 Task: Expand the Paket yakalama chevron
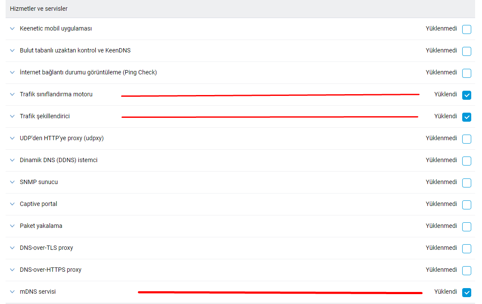12,226
